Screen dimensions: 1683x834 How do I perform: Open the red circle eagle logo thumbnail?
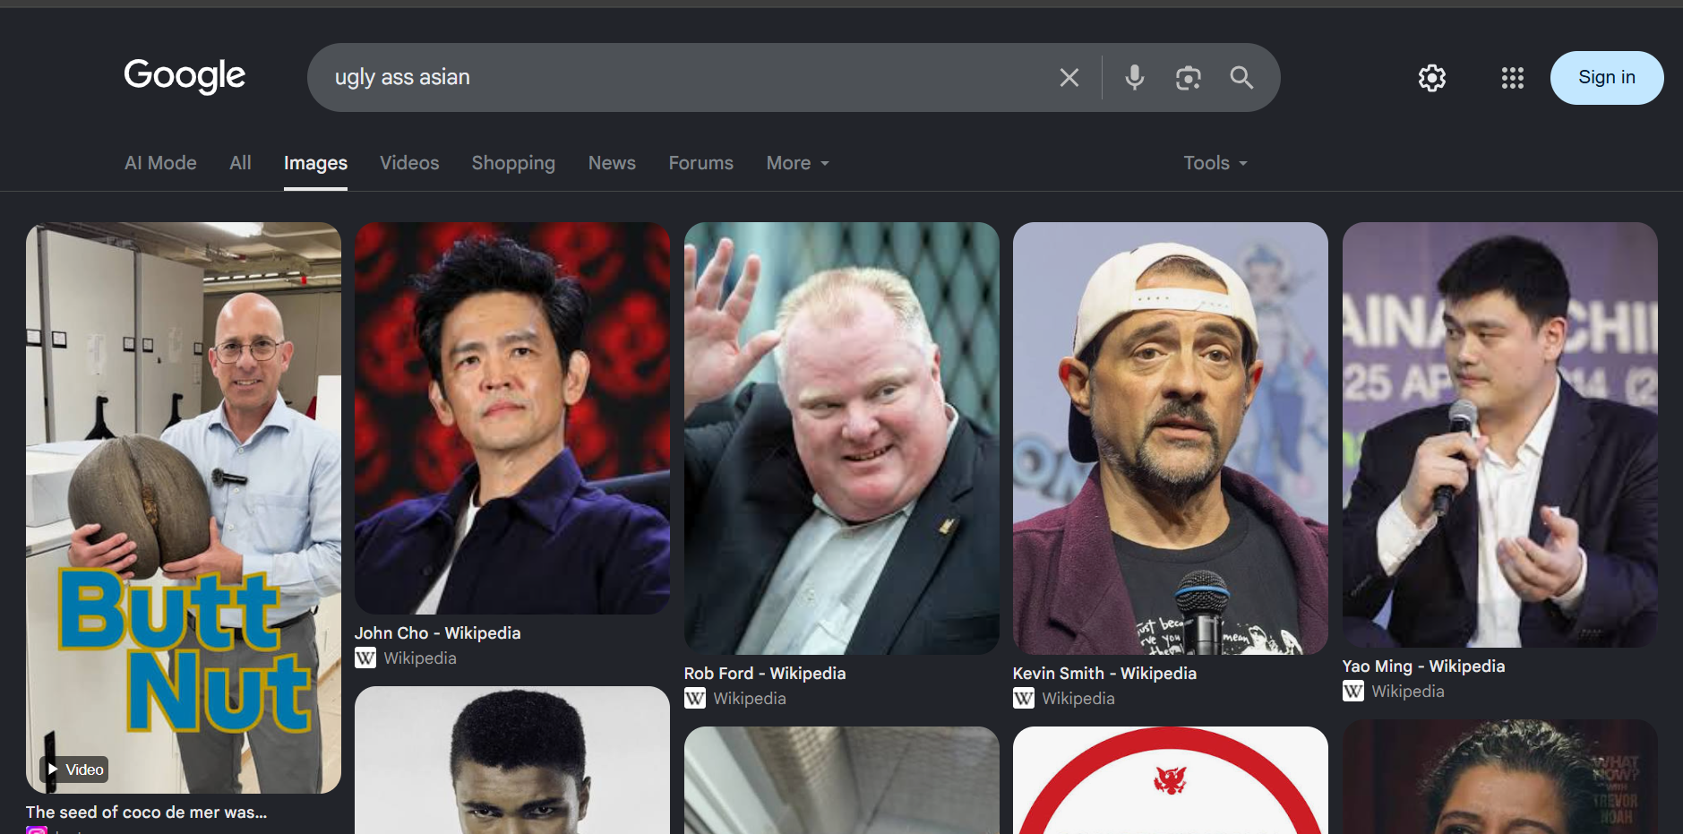[1171, 780]
